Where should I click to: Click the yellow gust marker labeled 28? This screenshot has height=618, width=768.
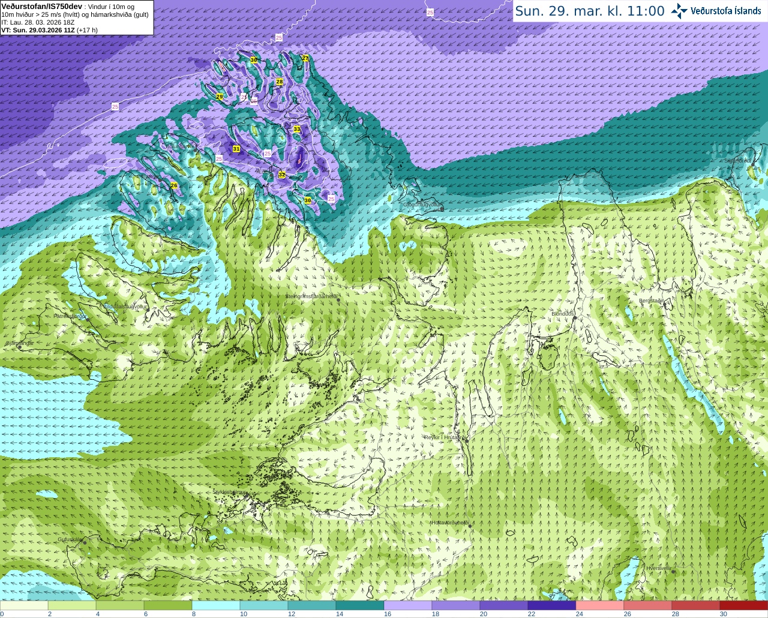[x=280, y=82]
